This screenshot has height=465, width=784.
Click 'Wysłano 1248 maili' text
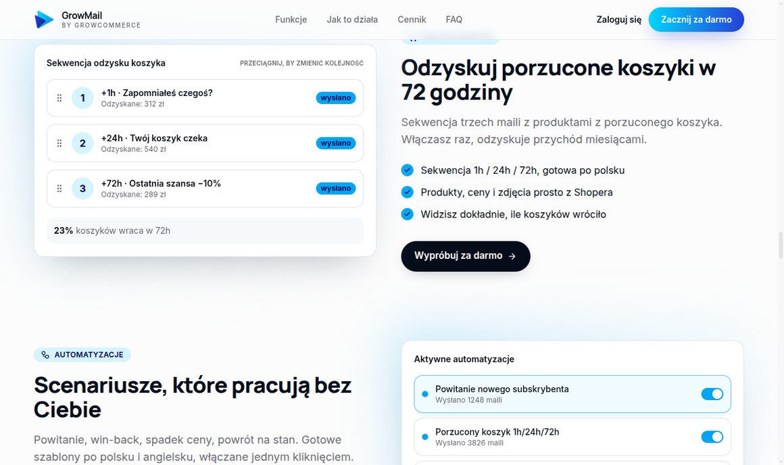pyautogui.click(x=468, y=400)
